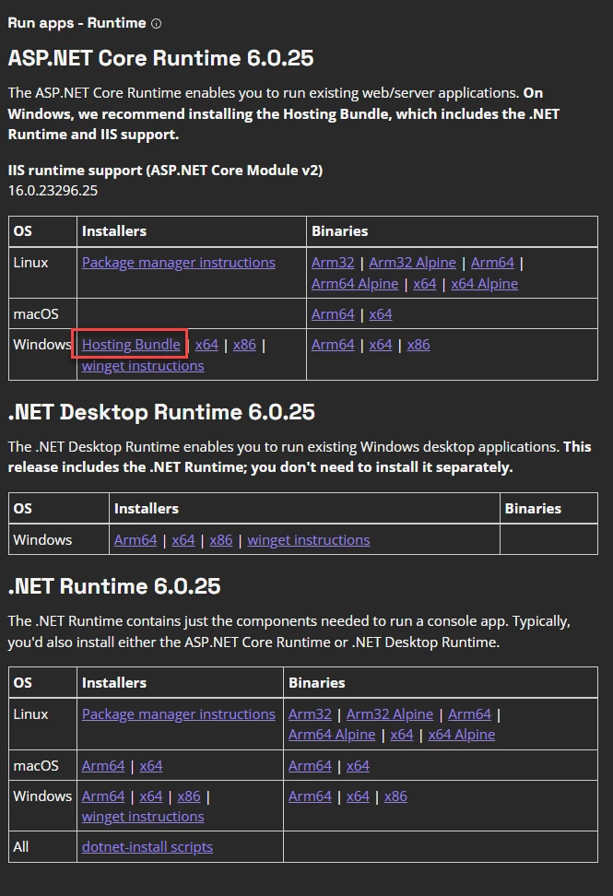Viewport: 613px width, 896px height.
Task: Download .NET Runtime macOS Arm64 installer
Action: click(x=103, y=766)
